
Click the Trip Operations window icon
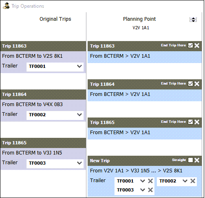pos(6,6)
